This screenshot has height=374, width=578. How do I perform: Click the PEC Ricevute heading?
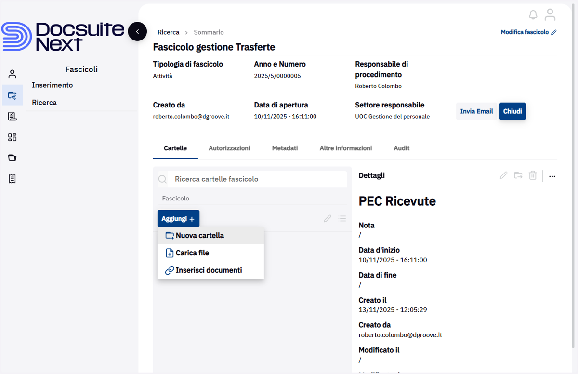(397, 201)
